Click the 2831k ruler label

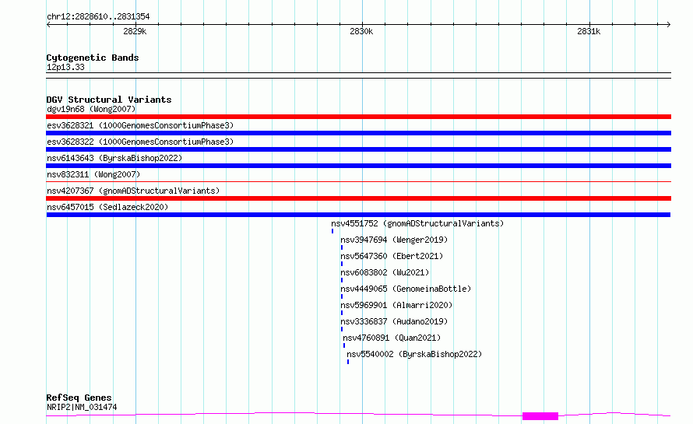click(589, 31)
